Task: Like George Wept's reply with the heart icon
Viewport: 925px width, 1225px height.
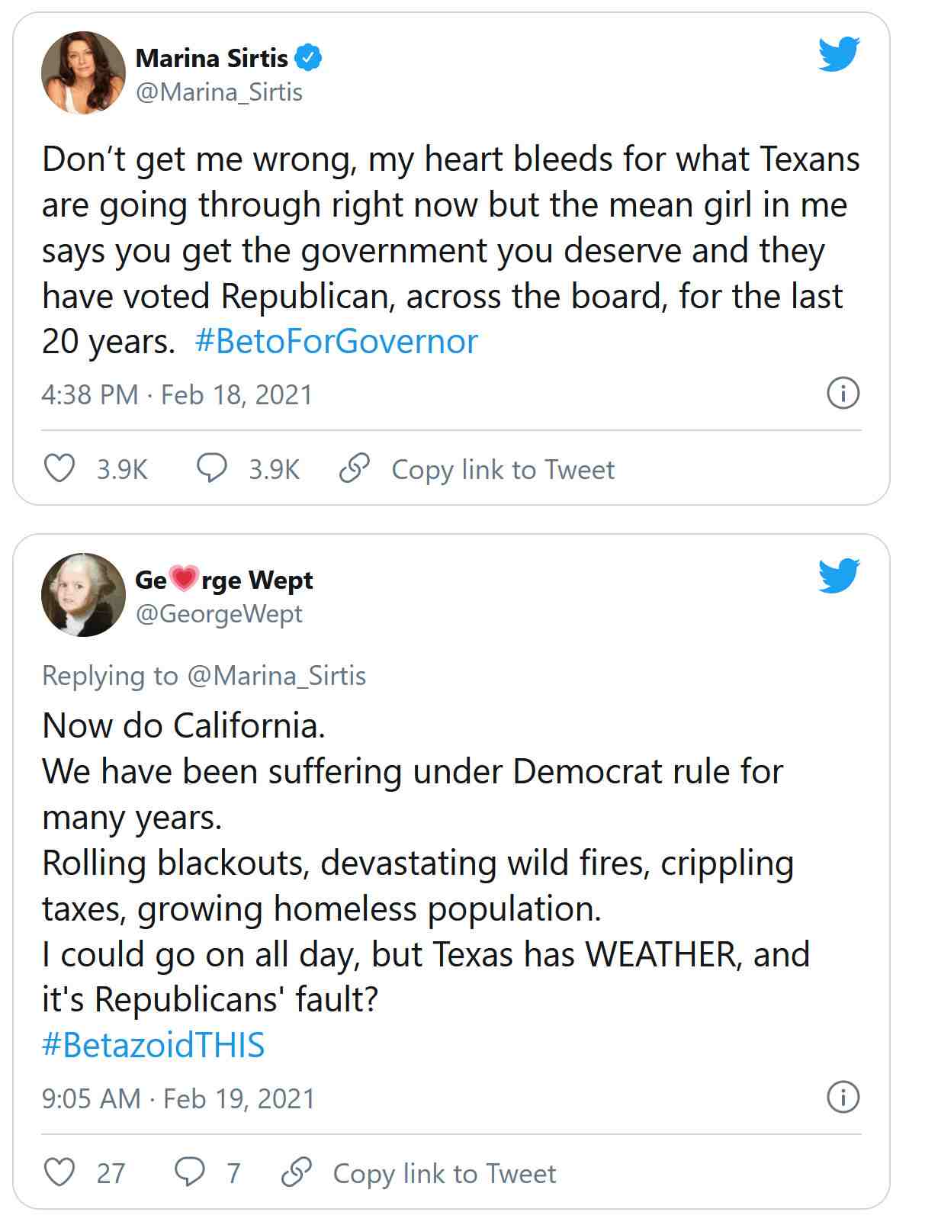Action: tap(59, 1172)
